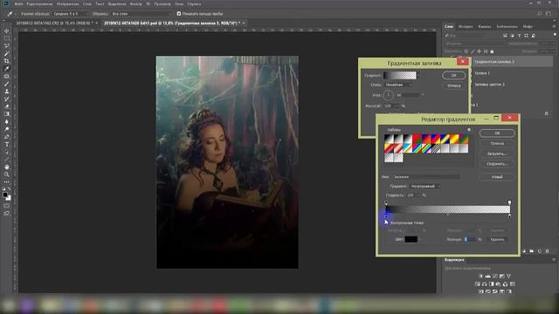Click gradient Name input field
This screenshot has width=559, height=314.
pyautogui.click(x=426, y=177)
